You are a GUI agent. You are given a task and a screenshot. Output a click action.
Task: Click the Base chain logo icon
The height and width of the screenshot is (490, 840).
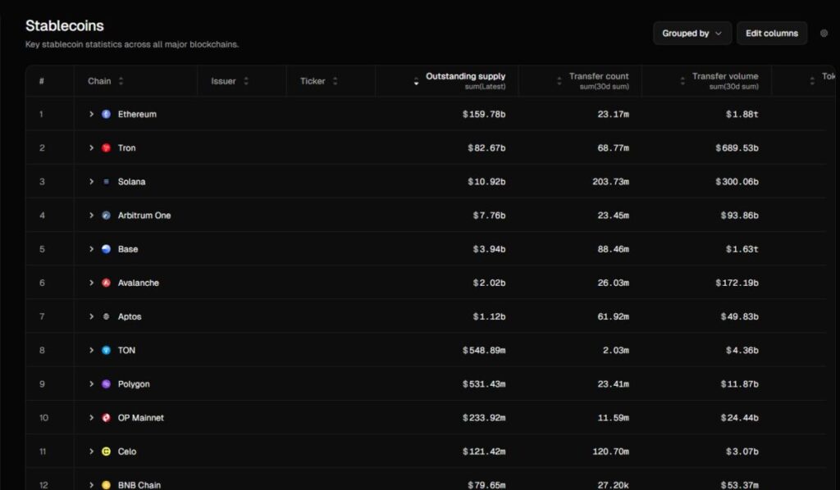(106, 249)
